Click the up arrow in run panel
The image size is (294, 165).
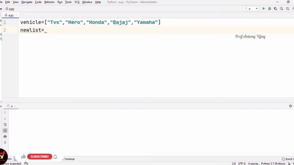[5, 112]
